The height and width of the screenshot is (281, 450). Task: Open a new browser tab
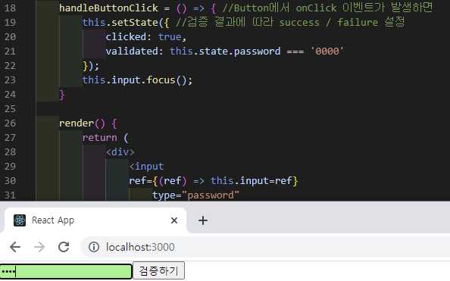(x=203, y=220)
